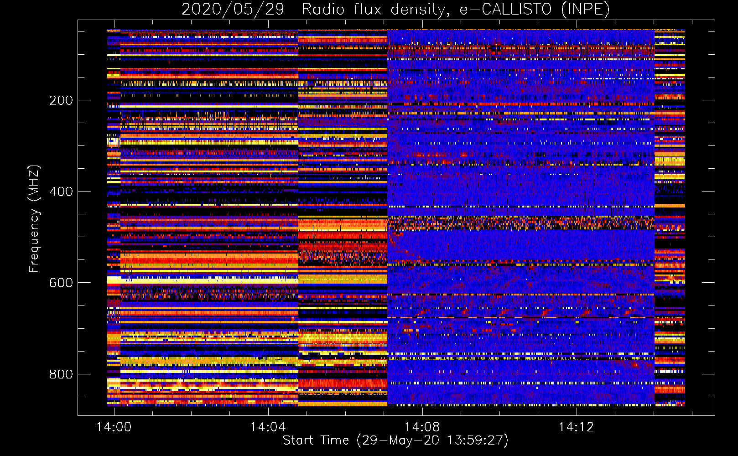Click the 14:00 time tick label

114,427
